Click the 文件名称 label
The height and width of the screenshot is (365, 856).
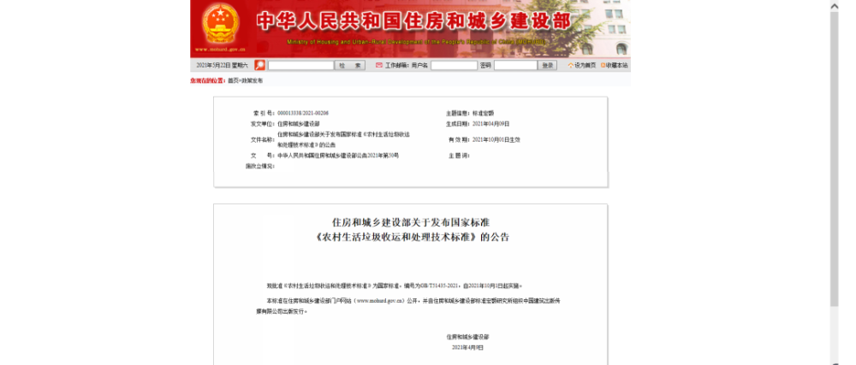(x=263, y=139)
